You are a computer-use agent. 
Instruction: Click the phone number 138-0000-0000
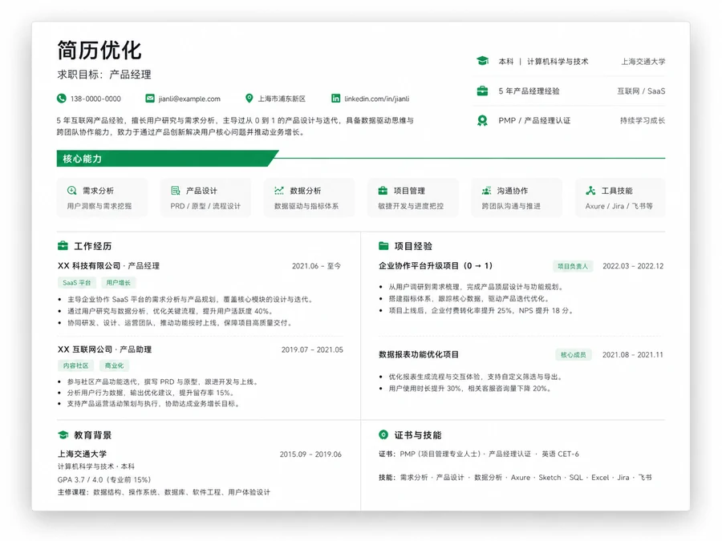95,99
